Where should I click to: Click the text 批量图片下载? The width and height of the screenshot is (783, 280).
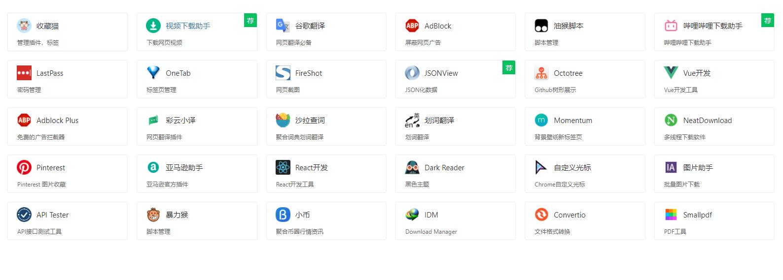[682, 184]
